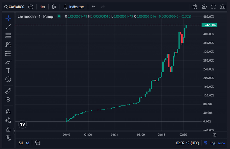This screenshot has width=230, height=149.
Task: Choose the brush drawing tool
Action: (8, 62)
